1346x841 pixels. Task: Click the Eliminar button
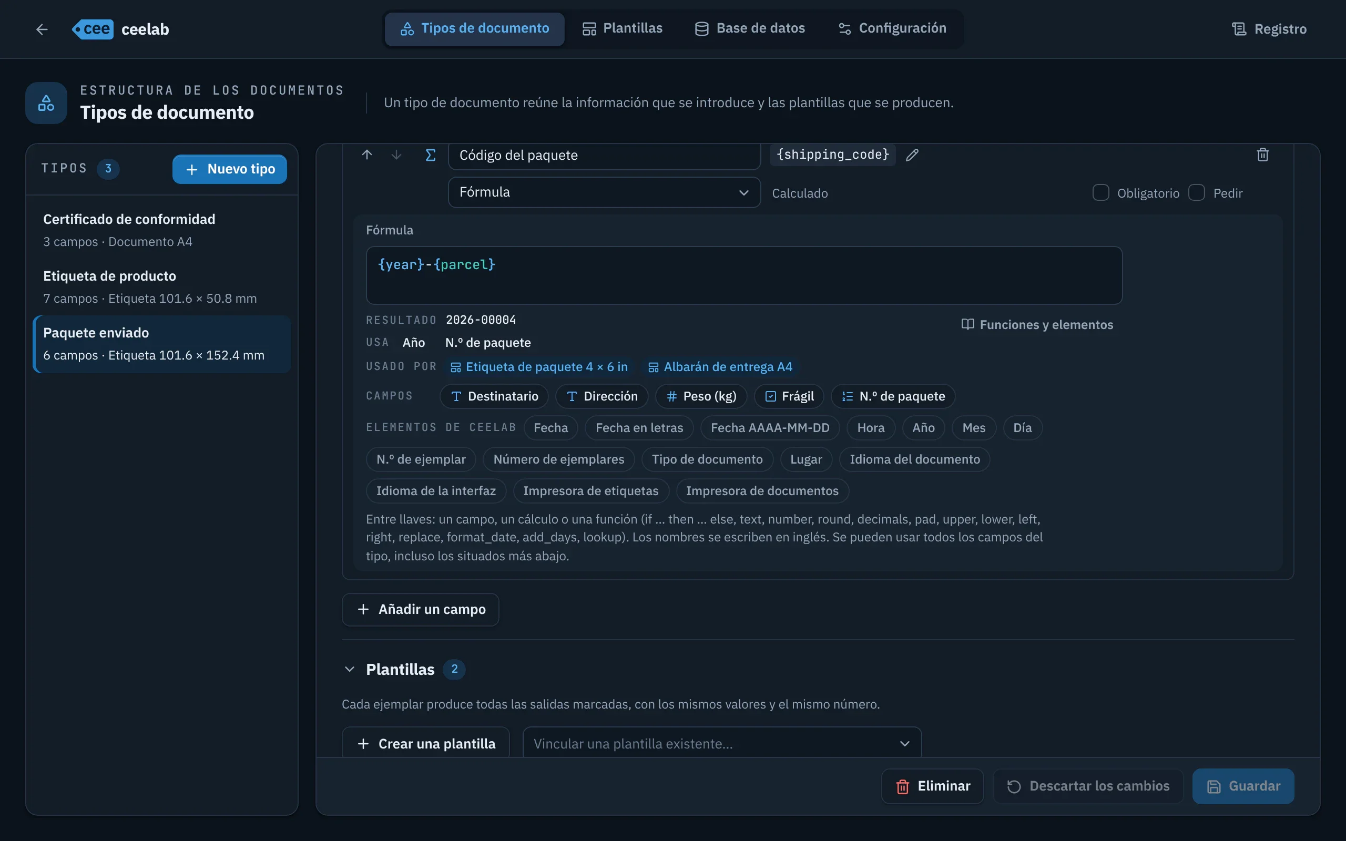tap(932, 786)
